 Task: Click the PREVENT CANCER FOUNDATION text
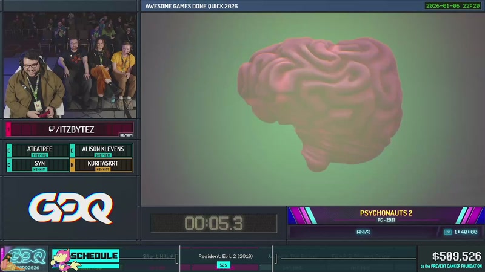click(457, 266)
